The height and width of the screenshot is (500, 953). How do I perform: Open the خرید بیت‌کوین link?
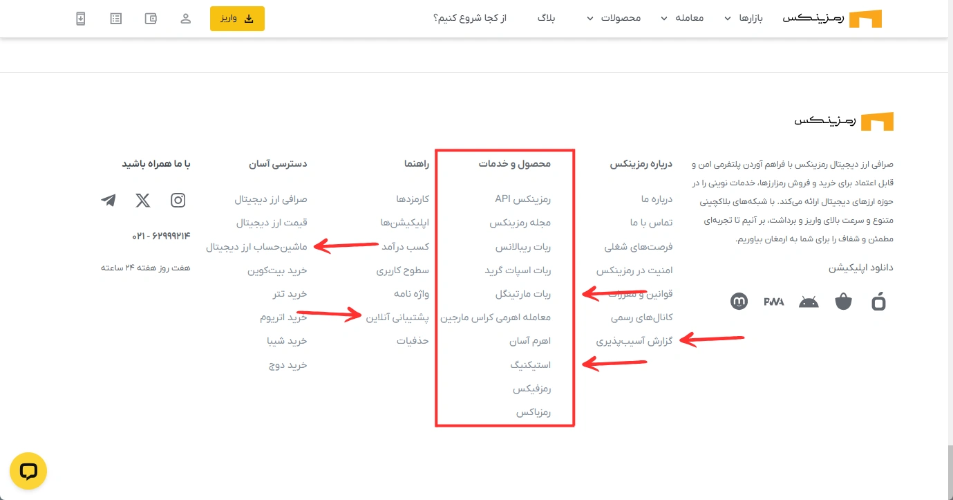(x=277, y=270)
